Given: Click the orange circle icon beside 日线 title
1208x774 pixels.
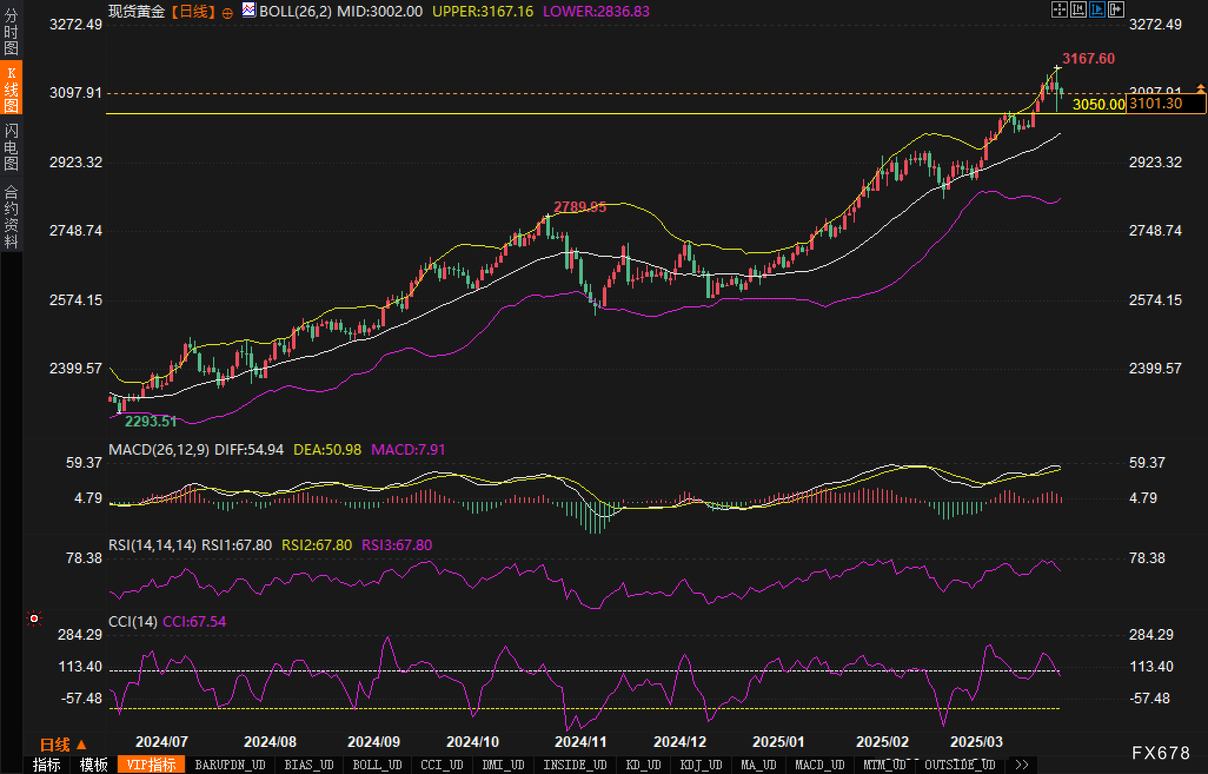Looking at the screenshot, I should (x=228, y=13).
